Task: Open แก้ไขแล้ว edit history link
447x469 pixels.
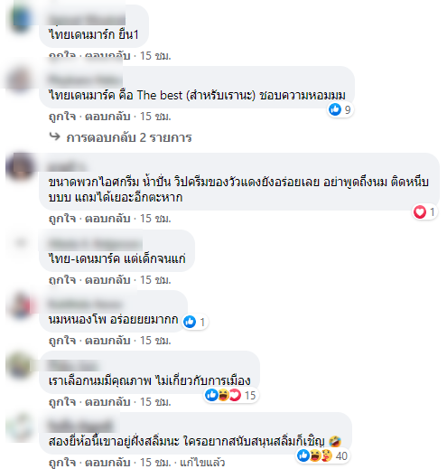Action: pos(202,462)
